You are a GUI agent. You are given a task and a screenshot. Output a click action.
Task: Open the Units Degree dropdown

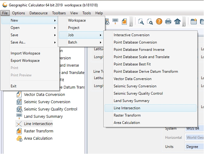194,147
